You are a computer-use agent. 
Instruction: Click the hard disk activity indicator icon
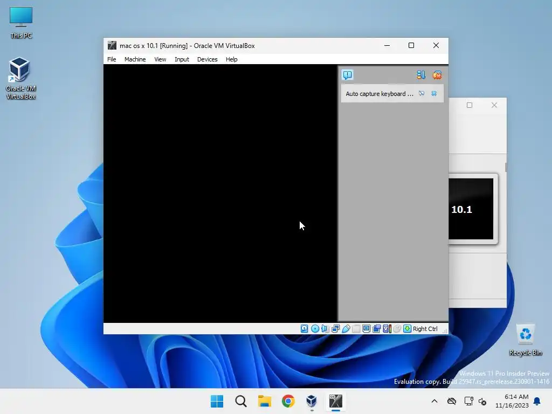pyautogui.click(x=305, y=329)
